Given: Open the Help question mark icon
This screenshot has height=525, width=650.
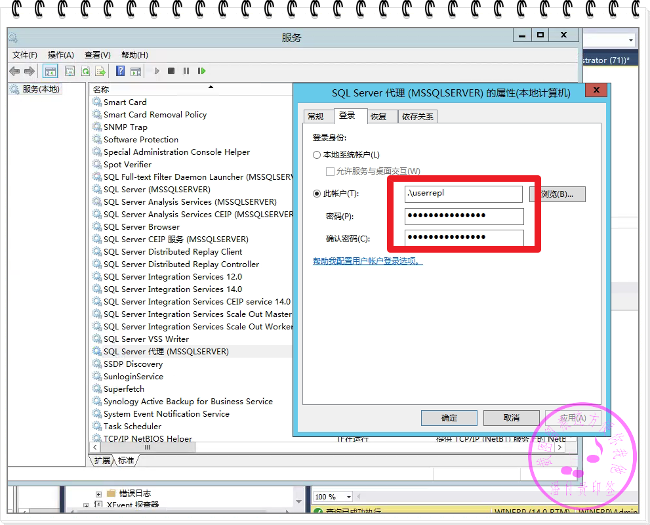Looking at the screenshot, I should (120, 71).
